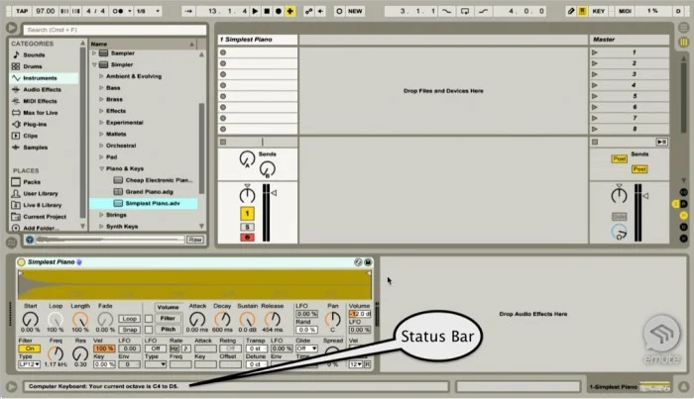Arm track 1 with red record button
The height and width of the screenshot is (399, 694).
(x=248, y=238)
